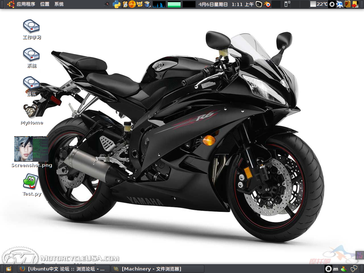This screenshot has width=364, height=273.
Task: Click the spider icon in top panel
Action: click(107, 4)
